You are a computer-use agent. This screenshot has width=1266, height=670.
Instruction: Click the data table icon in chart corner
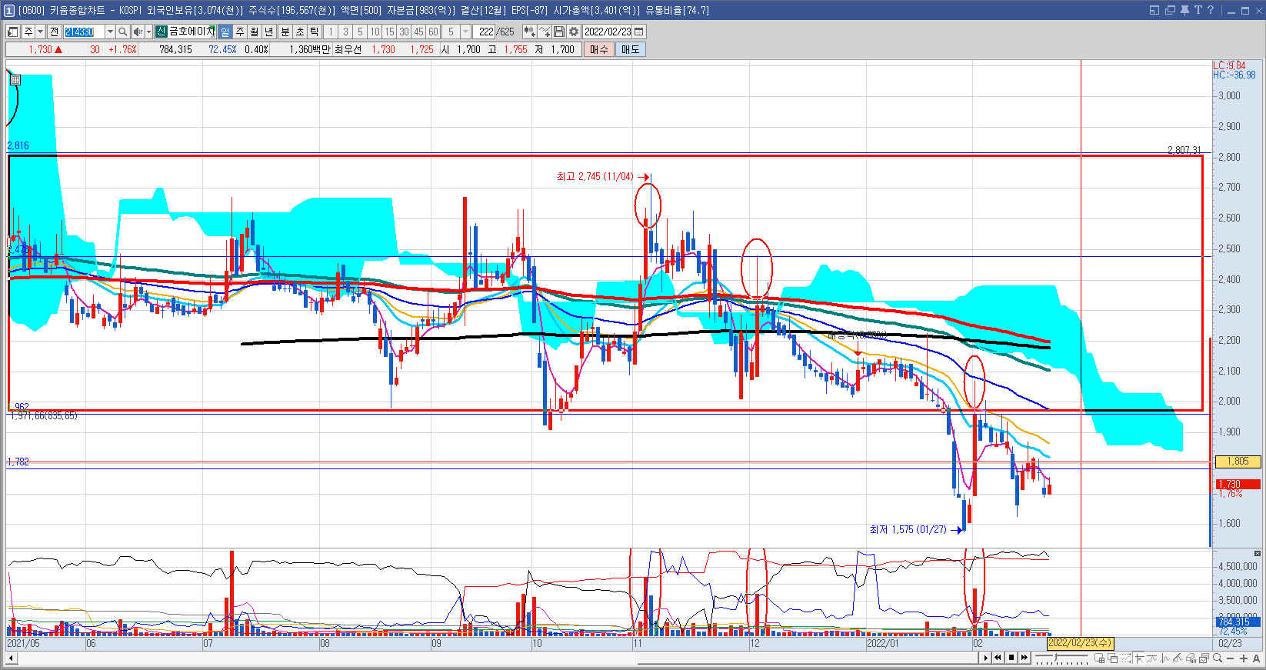(15, 79)
